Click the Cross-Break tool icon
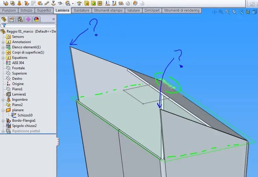Image resolution: width=258 pixels, height=177 pixels. point(60,3)
